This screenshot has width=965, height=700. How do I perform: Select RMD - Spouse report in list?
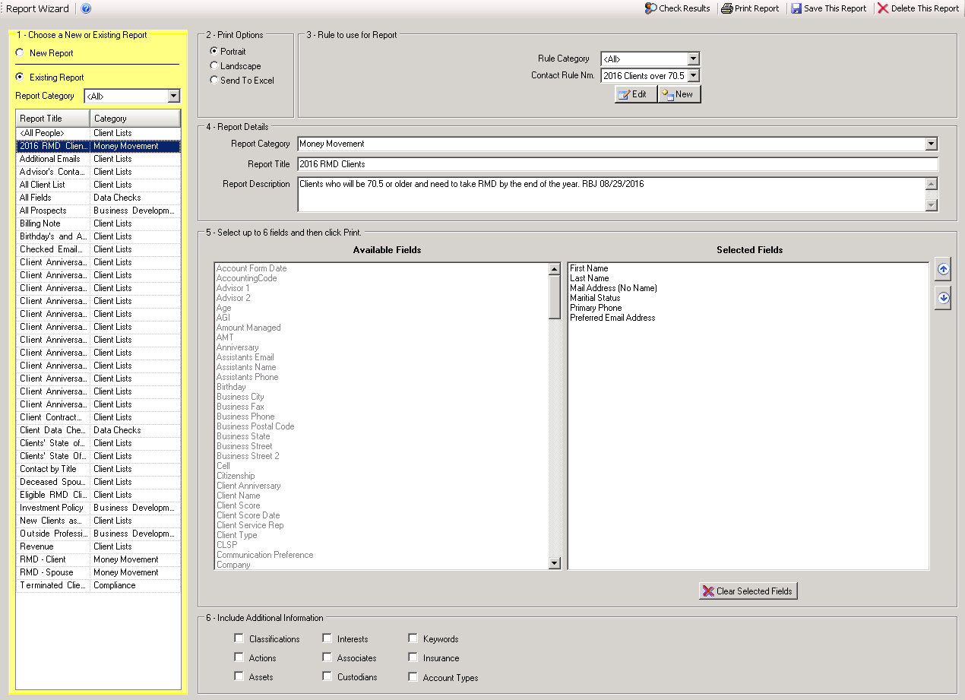[x=47, y=572]
